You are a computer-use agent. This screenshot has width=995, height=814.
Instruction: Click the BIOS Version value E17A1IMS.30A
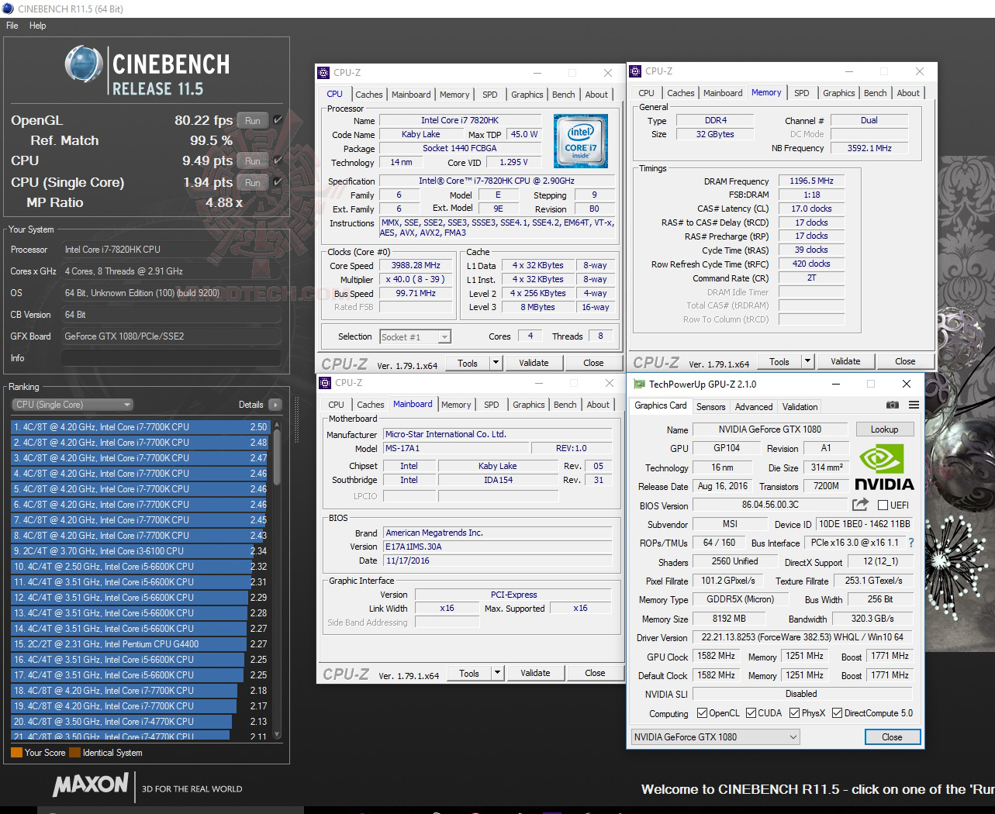pyautogui.click(x=498, y=547)
